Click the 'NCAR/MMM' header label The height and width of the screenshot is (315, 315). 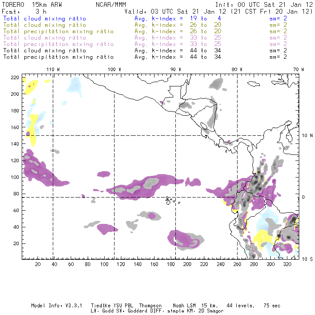(x=111, y=5)
